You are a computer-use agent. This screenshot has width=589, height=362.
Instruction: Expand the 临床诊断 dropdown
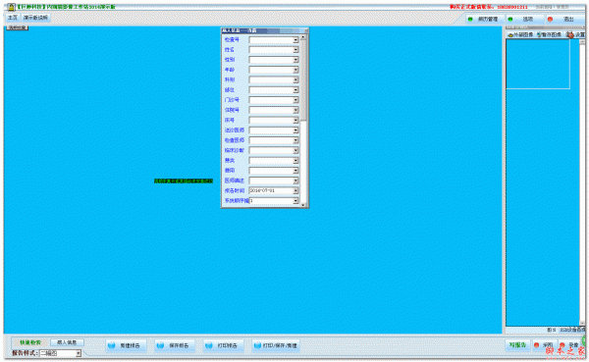295,150
